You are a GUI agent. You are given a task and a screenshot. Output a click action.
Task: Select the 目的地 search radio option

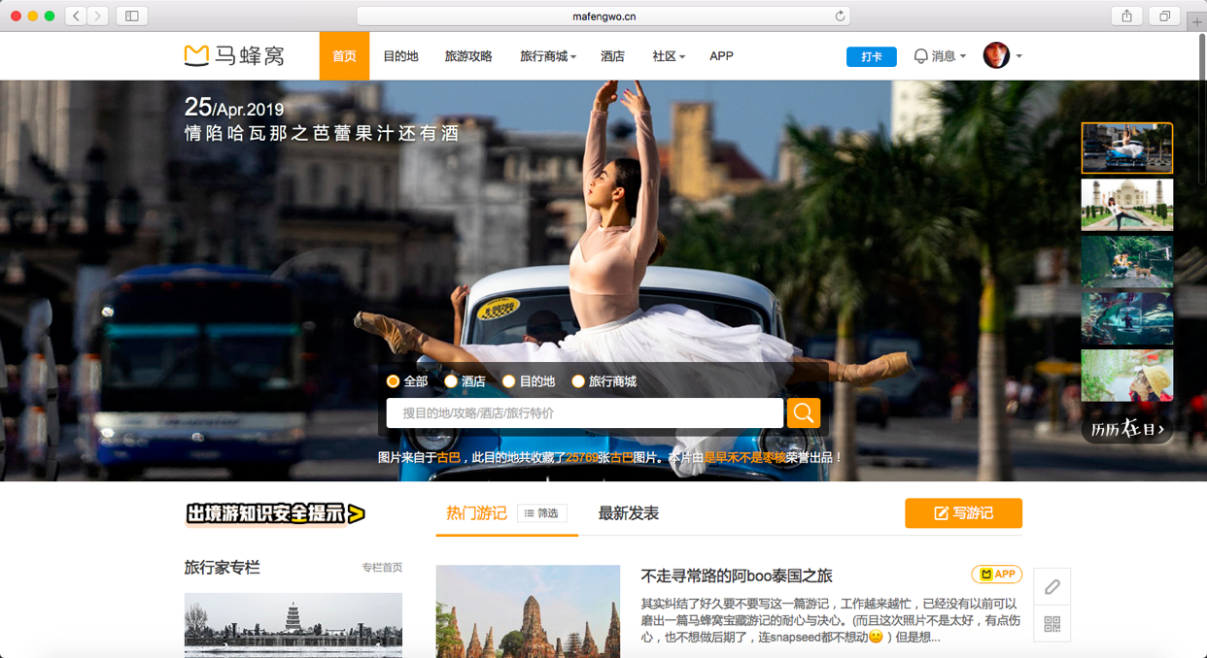[508, 381]
